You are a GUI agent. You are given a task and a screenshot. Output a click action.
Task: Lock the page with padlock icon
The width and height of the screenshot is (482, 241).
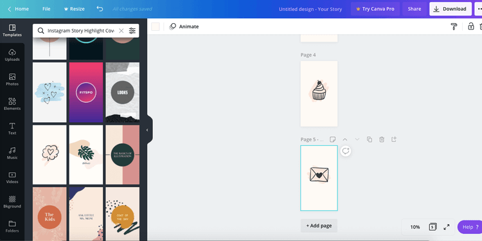coord(470,26)
